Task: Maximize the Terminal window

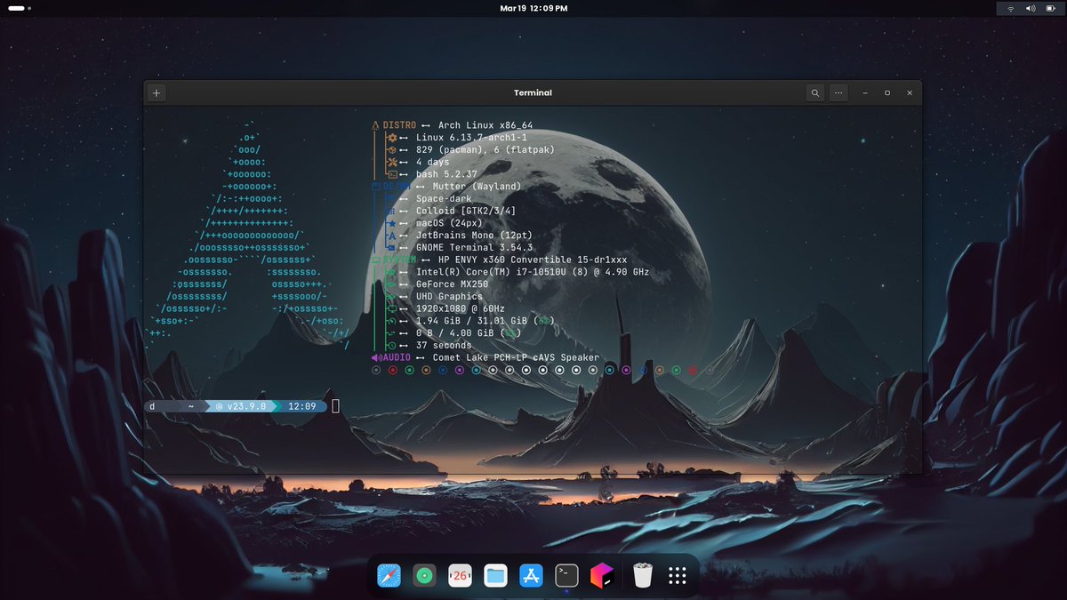Action: [887, 92]
